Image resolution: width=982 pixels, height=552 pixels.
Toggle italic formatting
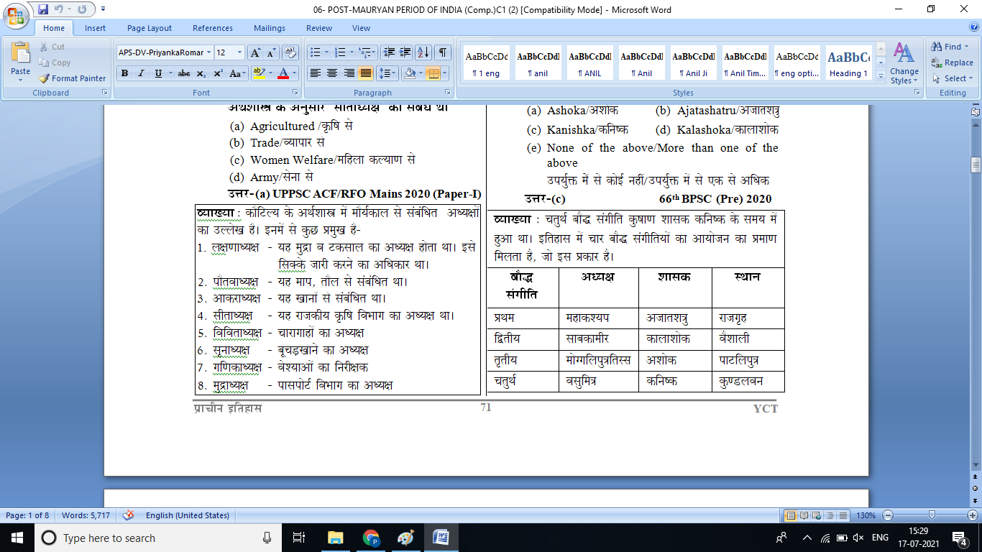pos(141,73)
